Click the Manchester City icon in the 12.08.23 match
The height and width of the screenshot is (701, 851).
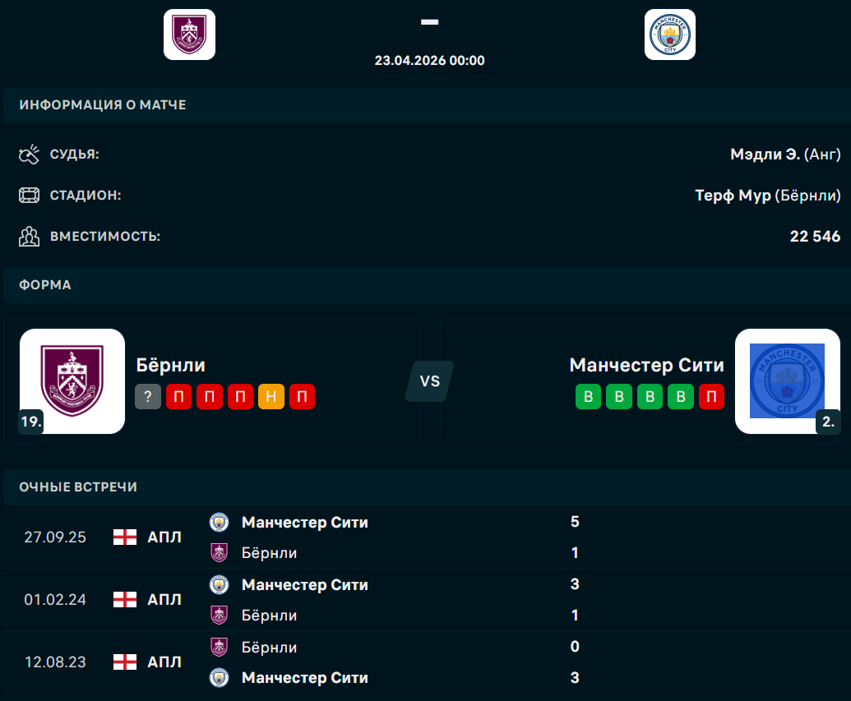219,678
